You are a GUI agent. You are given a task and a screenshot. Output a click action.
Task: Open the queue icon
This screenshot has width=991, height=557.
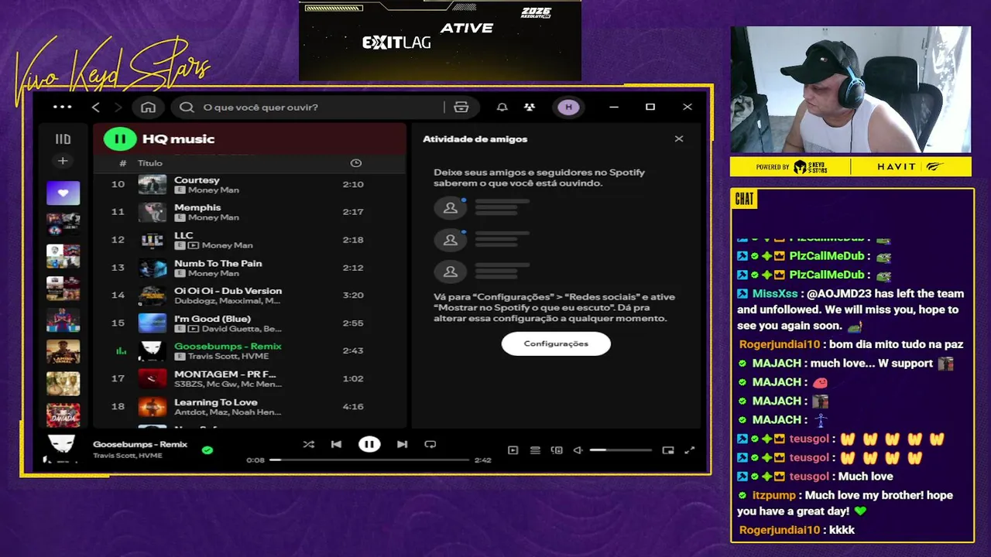(x=535, y=450)
